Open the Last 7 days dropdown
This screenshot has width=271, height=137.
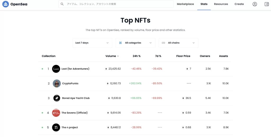(x=92, y=43)
